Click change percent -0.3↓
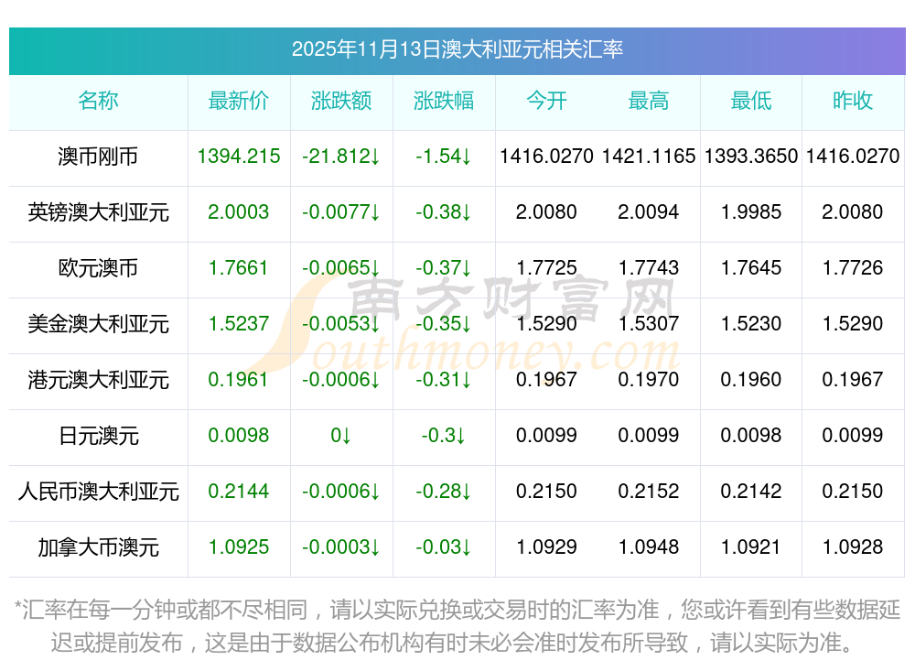 click(x=444, y=436)
